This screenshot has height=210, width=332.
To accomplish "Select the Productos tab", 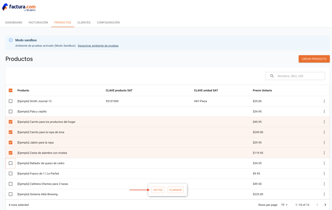I will coord(63,22).
